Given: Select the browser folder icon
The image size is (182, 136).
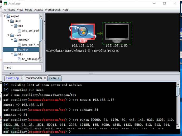Looking at the screenshot, I should pos(16,40).
